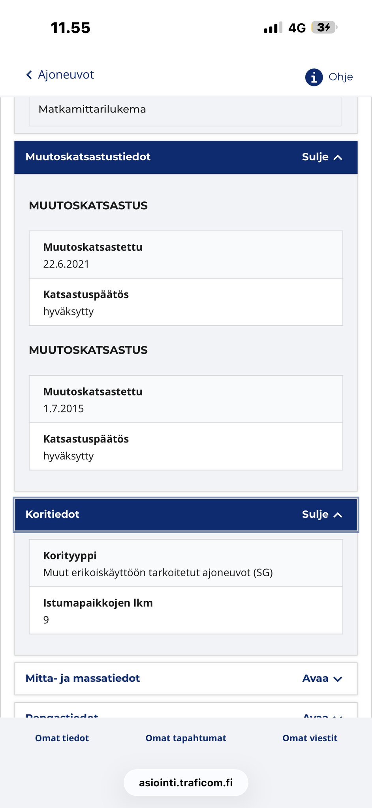
Task: Open the Ohje help link
Action: [x=340, y=77]
